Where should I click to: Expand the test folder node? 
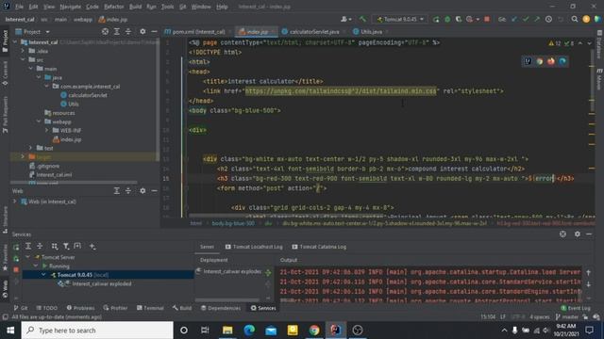pyautogui.click(x=31, y=148)
